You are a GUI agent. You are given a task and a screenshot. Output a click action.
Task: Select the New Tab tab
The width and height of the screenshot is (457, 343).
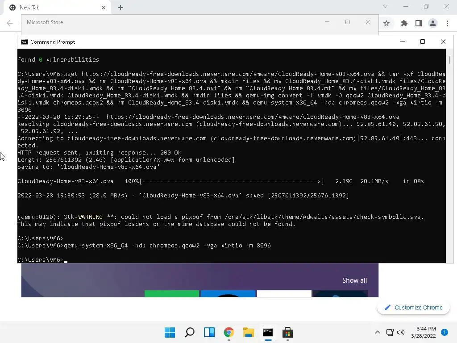(57, 8)
